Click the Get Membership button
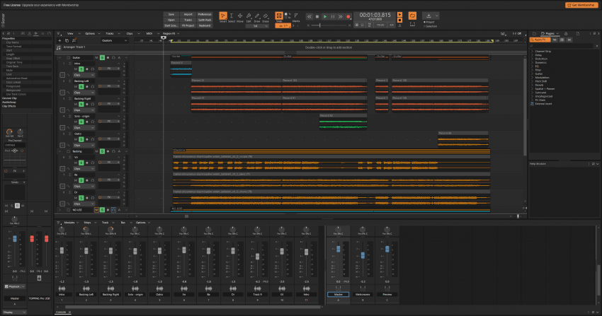The height and width of the screenshot is (316, 602). [x=581, y=4]
